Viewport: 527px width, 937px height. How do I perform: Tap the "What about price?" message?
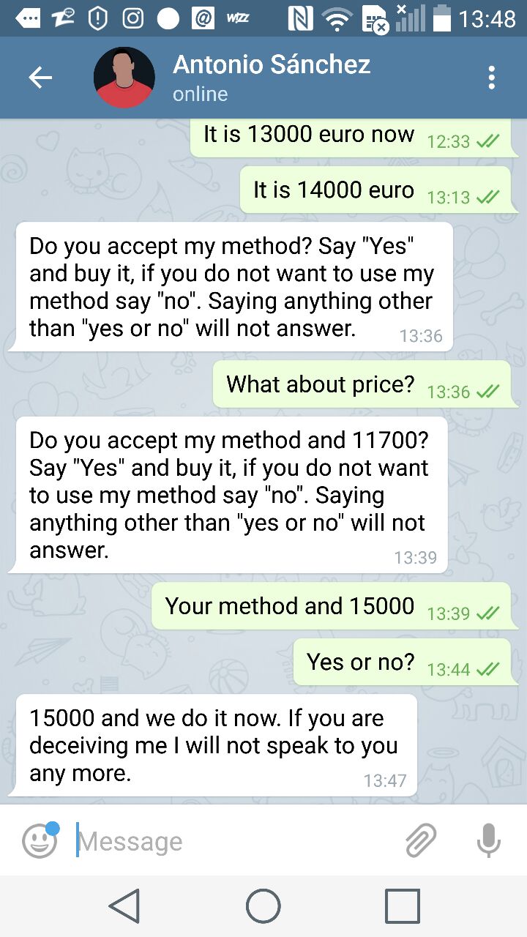362,384
